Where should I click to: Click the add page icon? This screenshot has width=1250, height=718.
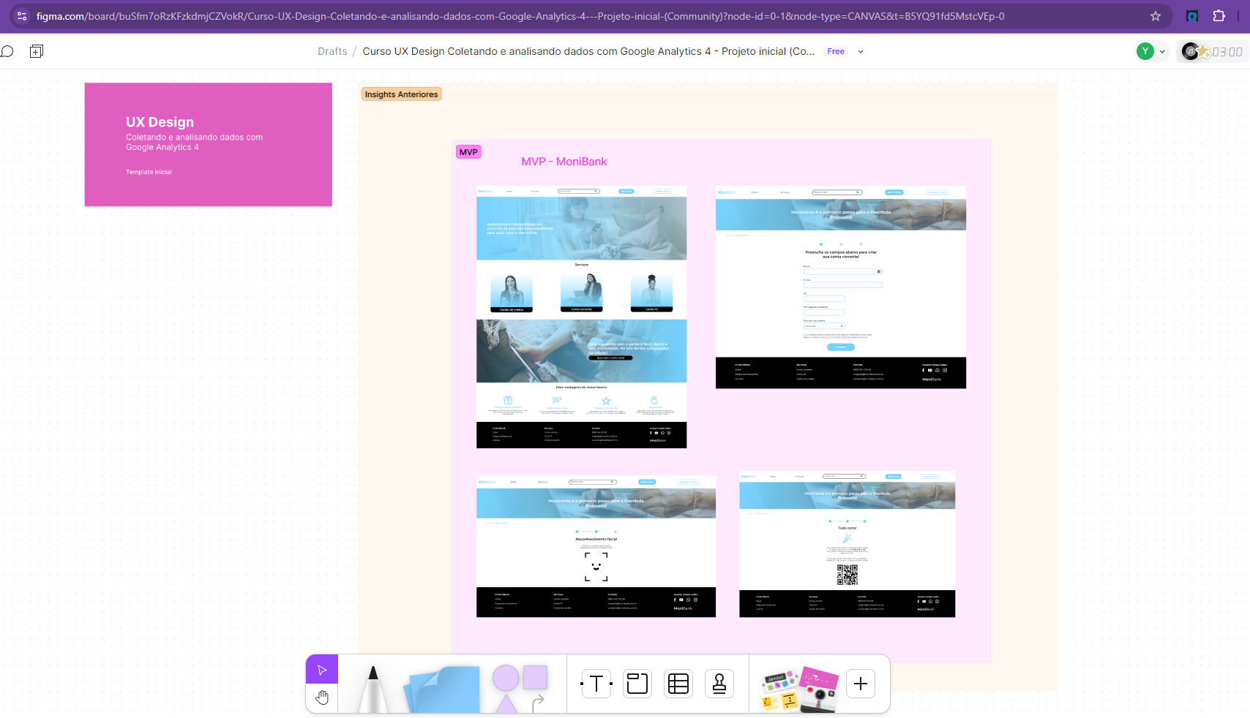tap(37, 51)
